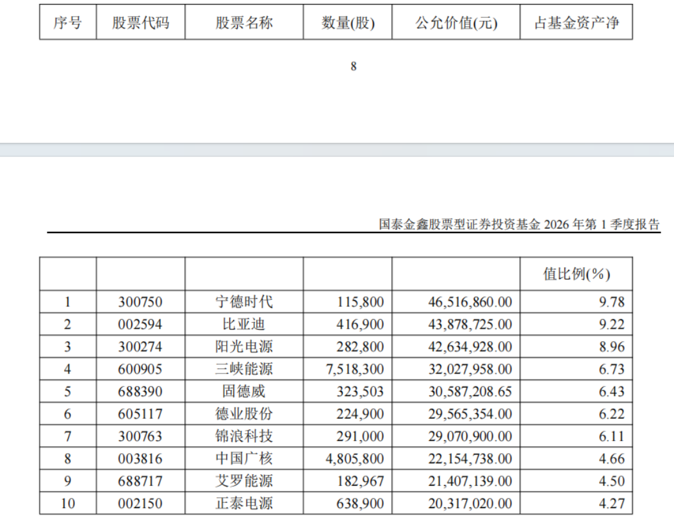
Task: Select the 股票名称 column header
Action: click(244, 22)
